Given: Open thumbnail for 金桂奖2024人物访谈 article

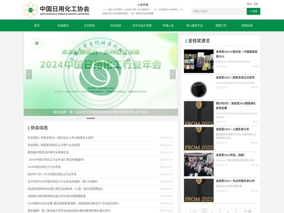Looking at the screenshot, I should coord(199,61).
